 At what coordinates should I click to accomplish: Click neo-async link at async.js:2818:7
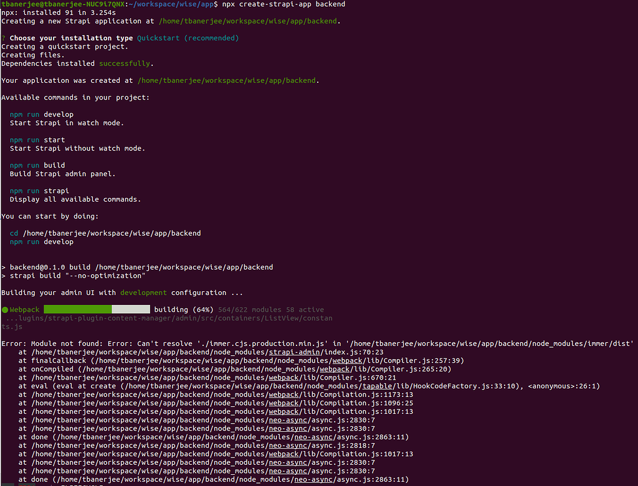[x=288, y=446]
